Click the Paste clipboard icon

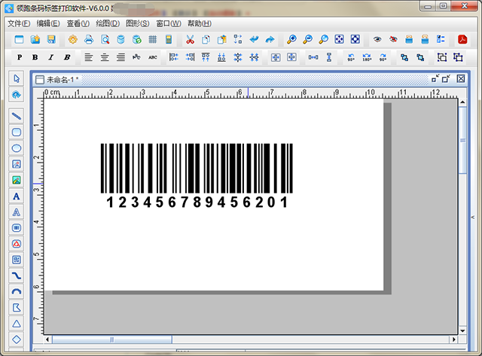point(222,39)
